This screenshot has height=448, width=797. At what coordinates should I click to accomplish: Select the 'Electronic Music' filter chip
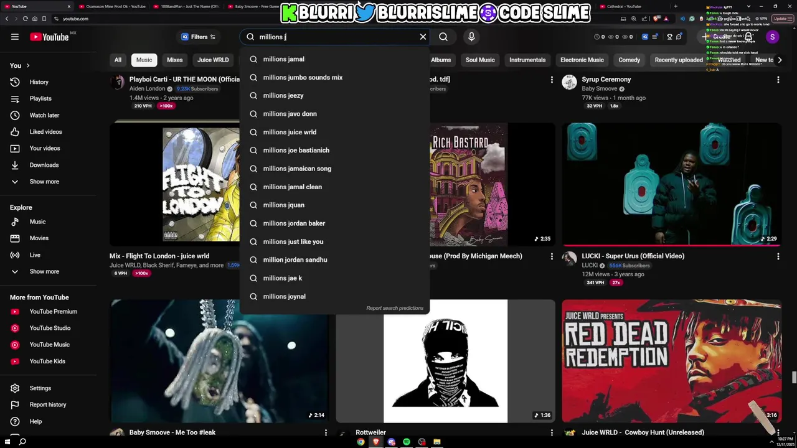click(x=582, y=60)
